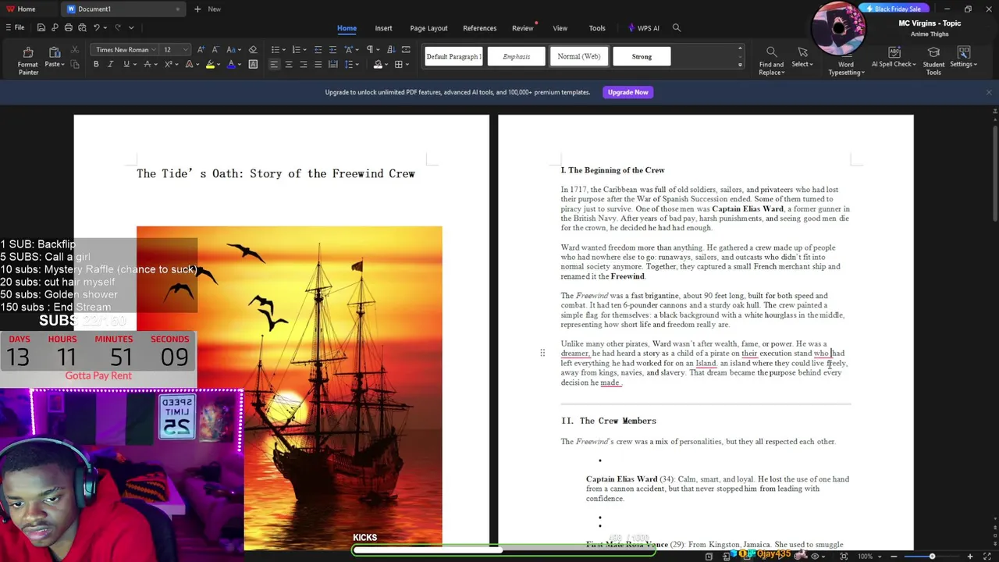Open the Times New Roman font dropdown
This screenshot has height=562, width=999.
(154, 50)
